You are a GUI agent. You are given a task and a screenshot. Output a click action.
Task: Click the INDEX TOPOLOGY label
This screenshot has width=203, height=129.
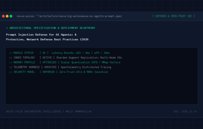click(x=24, y=58)
